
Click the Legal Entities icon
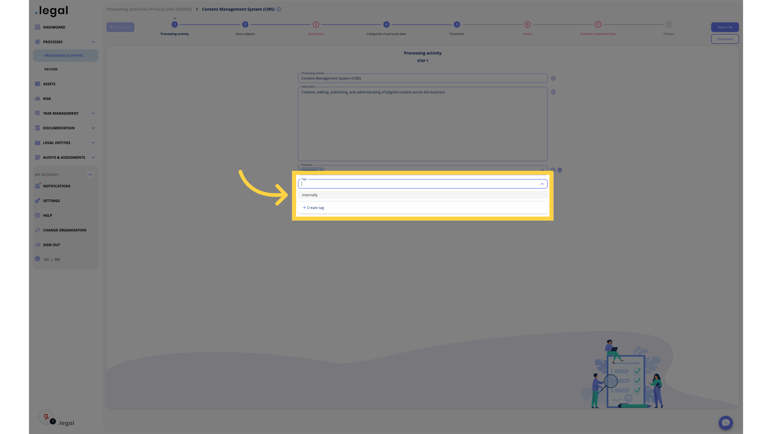(37, 143)
